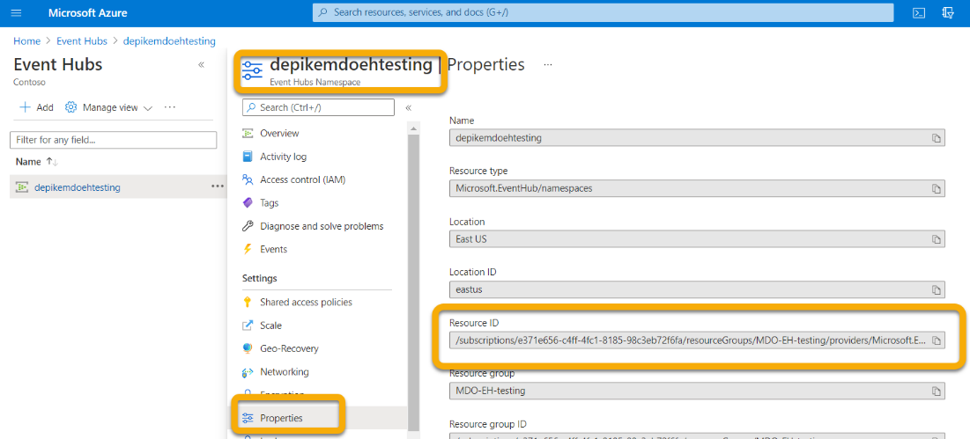Focus the Filter for any field box
Image resolution: width=970 pixels, height=439 pixels.
click(x=113, y=140)
